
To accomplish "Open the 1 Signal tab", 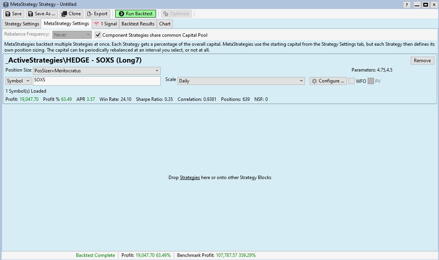I will [105, 24].
